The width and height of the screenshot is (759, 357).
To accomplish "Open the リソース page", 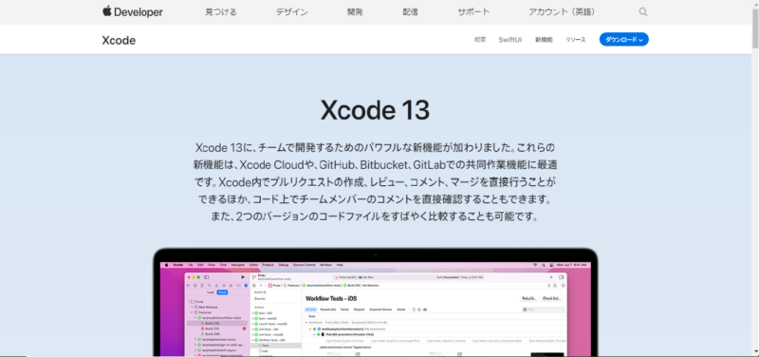I will (576, 40).
